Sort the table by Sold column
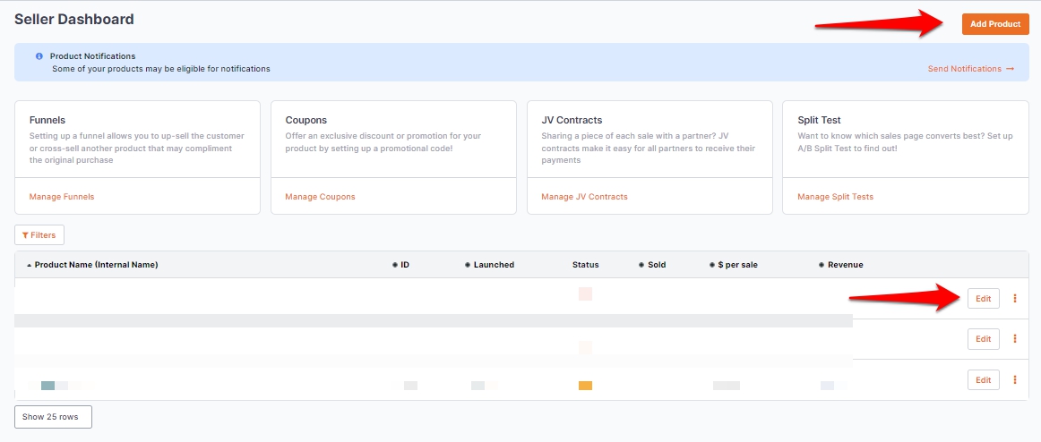Image resolution: width=1041 pixels, height=442 pixels. 657,265
